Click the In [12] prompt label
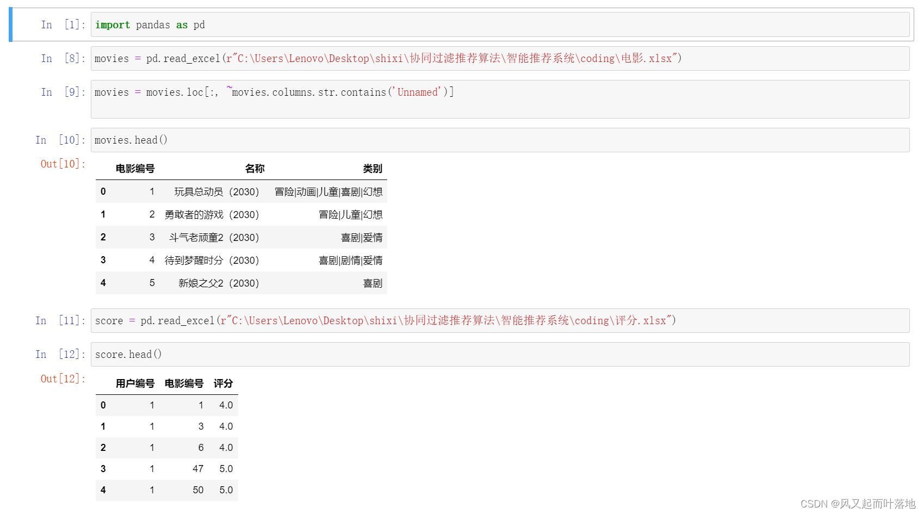The width and height of the screenshot is (924, 514). pos(60,354)
